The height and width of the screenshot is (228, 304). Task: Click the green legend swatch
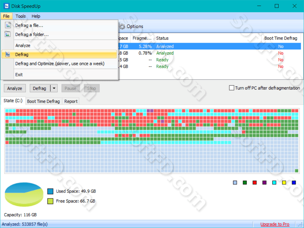tap(245, 182)
